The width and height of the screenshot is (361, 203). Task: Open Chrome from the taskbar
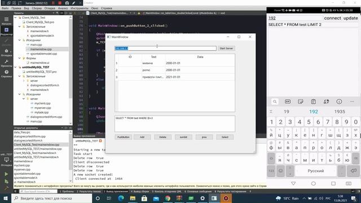168,198
